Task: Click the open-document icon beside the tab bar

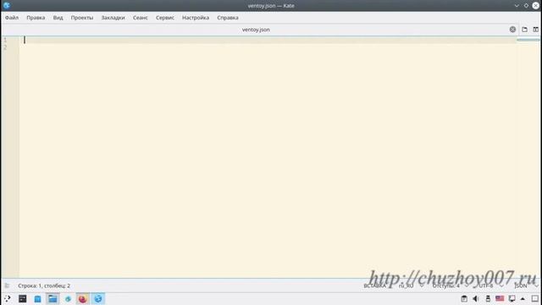Action: pos(524,30)
